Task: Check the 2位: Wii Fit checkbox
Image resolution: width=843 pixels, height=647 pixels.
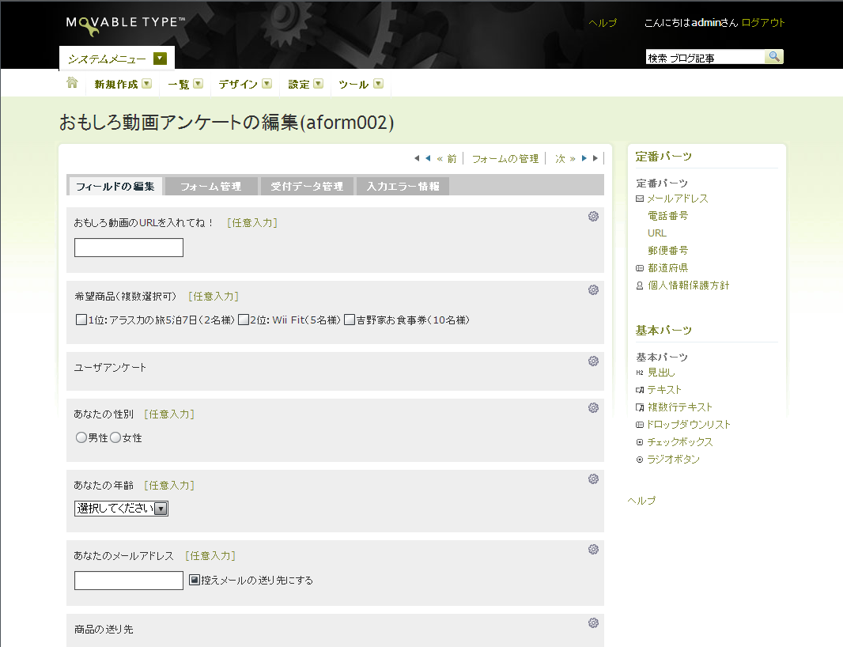Action: point(244,320)
